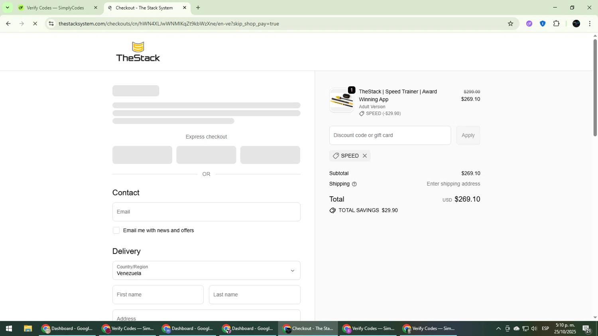Show hidden system tray icons
This screenshot has width=598, height=336.
pyautogui.click(x=498, y=328)
